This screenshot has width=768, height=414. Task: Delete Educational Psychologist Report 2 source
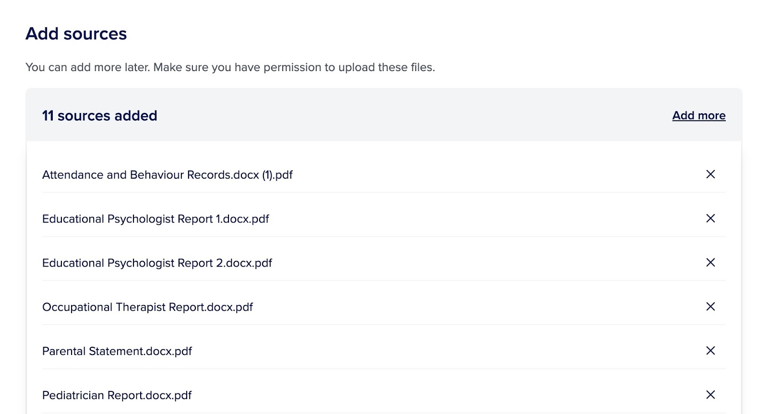710,263
